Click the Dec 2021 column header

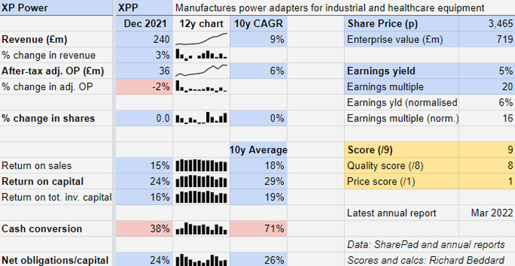click(145, 24)
